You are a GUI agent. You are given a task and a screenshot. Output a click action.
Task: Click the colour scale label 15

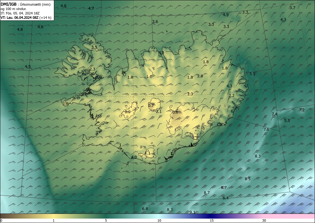(212, 221)
